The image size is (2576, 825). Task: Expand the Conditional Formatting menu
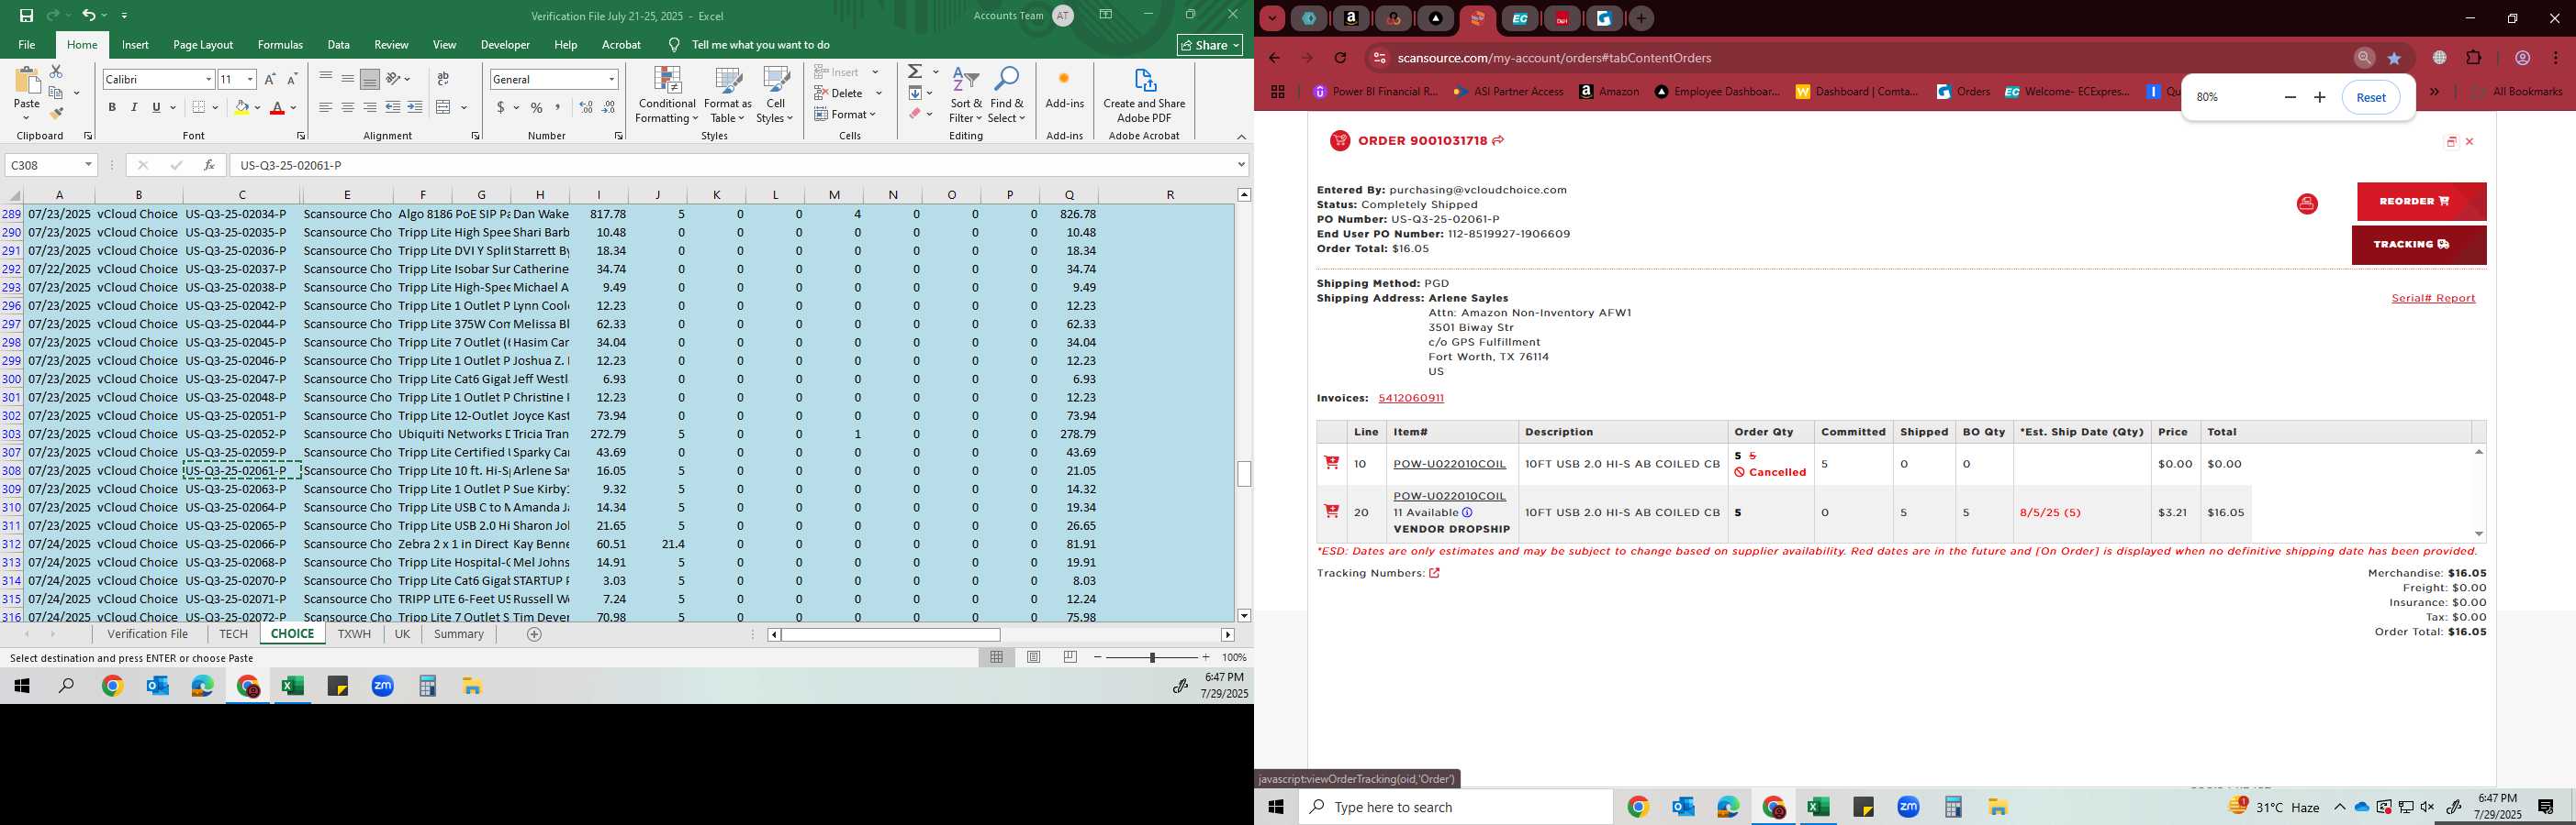click(x=667, y=96)
